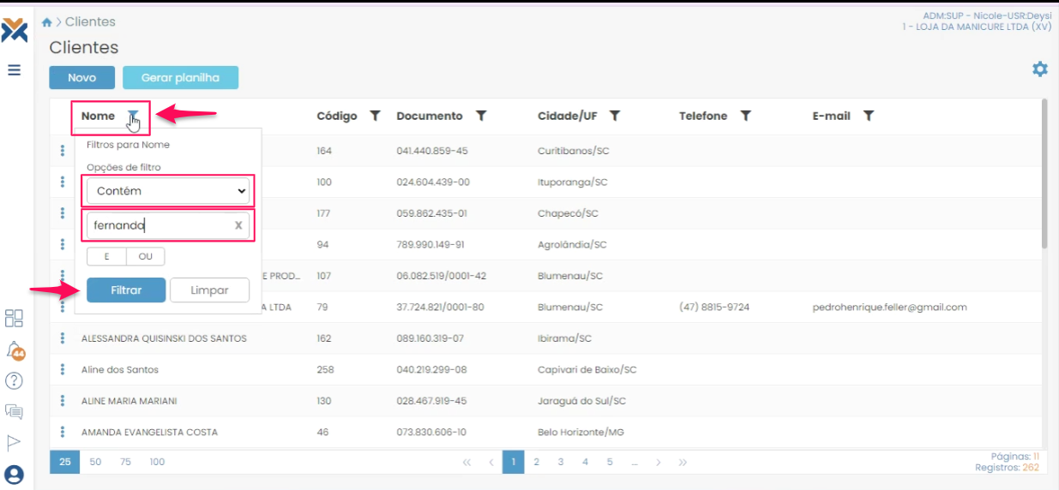
Task: Click the home breadcrumb icon
Action: (47, 22)
